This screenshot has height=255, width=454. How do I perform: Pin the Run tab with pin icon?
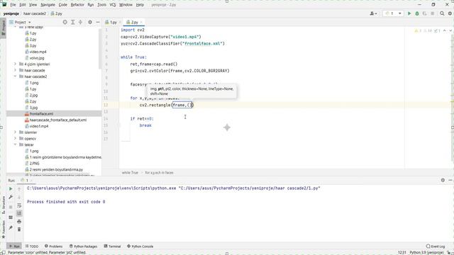click(11, 227)
